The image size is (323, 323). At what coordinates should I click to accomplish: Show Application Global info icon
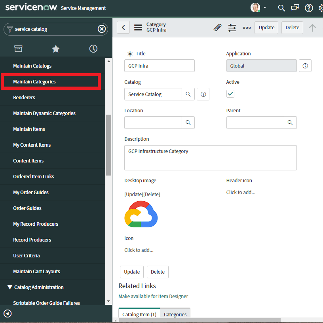pos(305,66)
